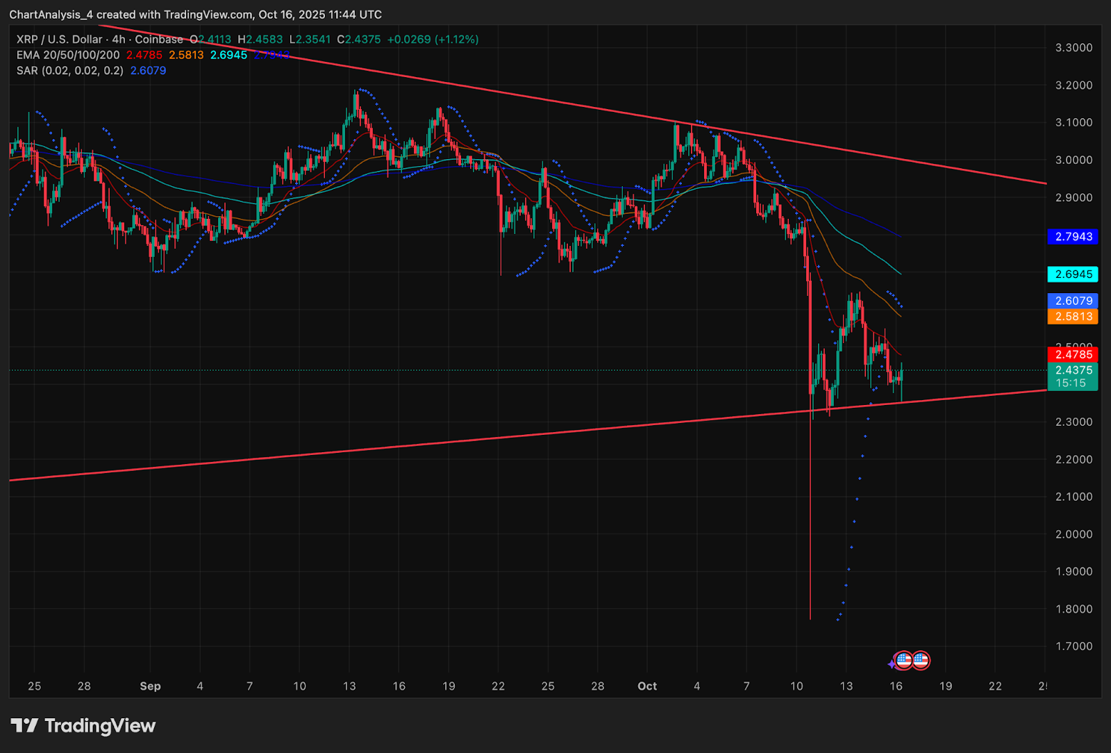The image size is (1111, 753).
Task: Click the 1.8000 level on the price axis
Action: 1074,609
